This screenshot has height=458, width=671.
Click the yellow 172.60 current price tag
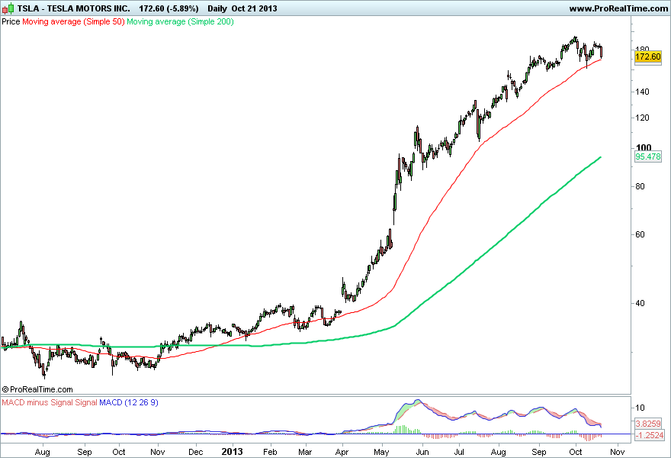(648, 56)
